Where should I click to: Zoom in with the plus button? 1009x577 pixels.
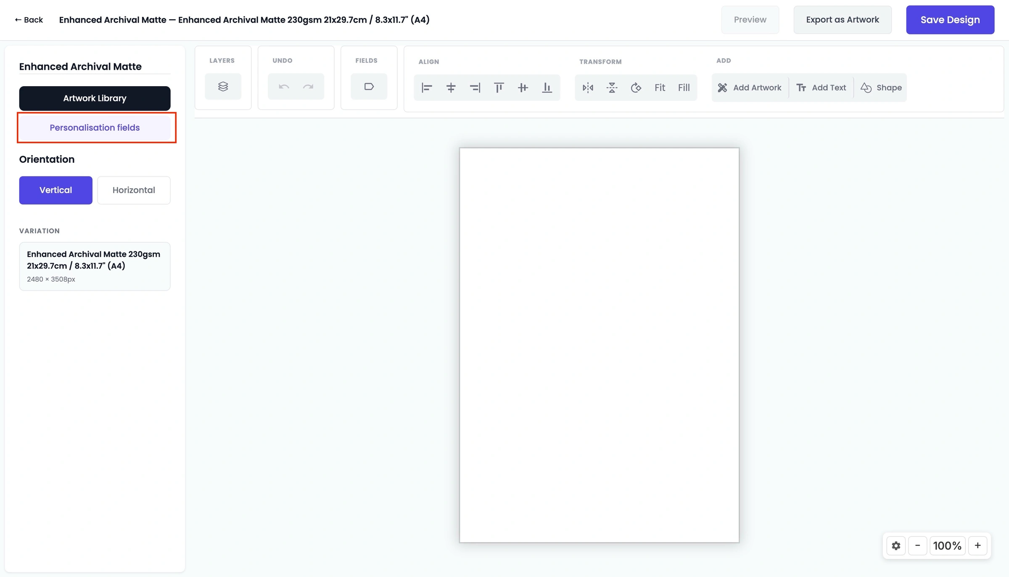[x=977, y=545]
